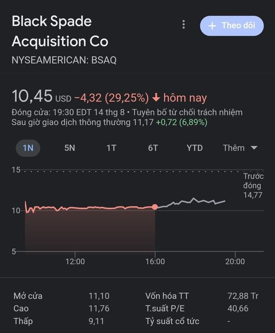The width and height of the screenshot is (275, 333).
Task: Open the three-dot options menu
Action: [x=184, y=25]
